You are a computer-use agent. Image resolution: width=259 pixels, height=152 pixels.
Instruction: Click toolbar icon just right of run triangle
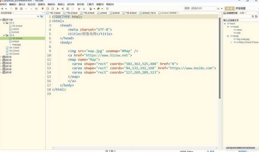tap(62, 9)
